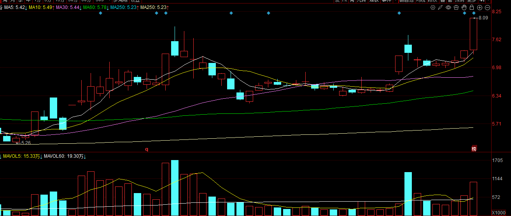Click the red 'q' marker below the chart
The height and width of the screenshot is (216, 511).
(147, 149)
